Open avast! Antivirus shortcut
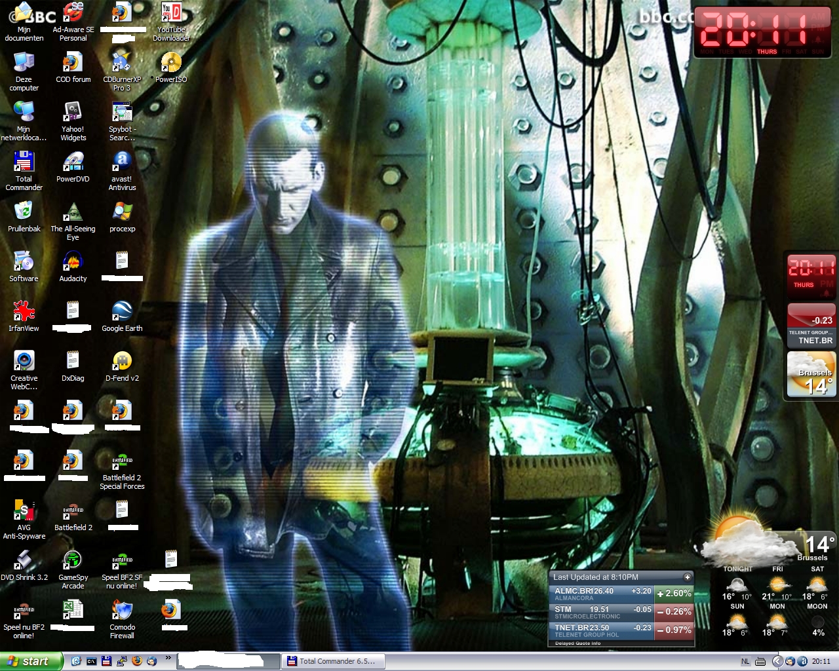Screen dimensions: 839x671 (122, 162)
